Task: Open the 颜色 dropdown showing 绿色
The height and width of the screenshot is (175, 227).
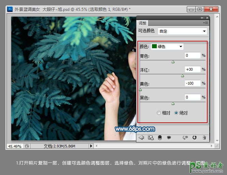Action: (x=167, y=47)
